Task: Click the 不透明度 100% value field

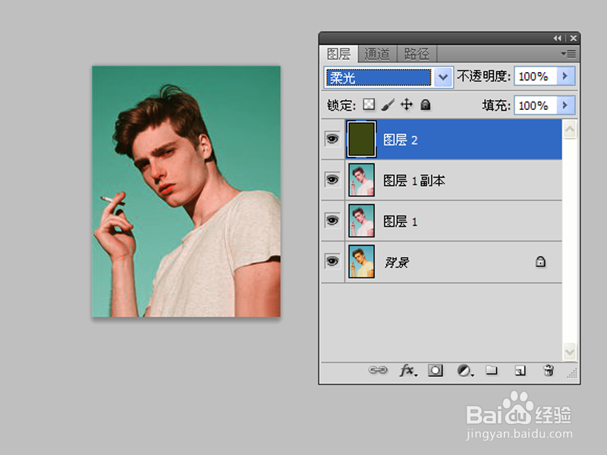Action: (536, 77)
